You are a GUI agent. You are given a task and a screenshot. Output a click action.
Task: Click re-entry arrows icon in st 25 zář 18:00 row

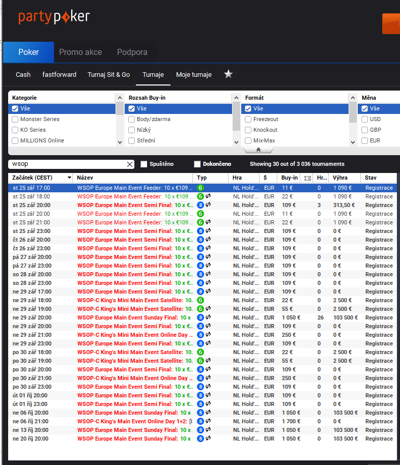pyautogui.click(x=208, y=196)
